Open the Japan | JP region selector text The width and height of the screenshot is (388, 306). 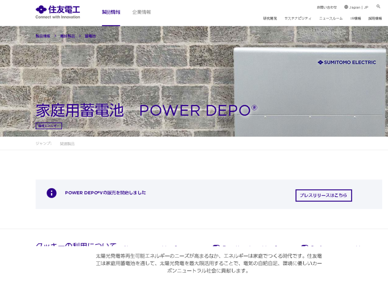point(359,7)
